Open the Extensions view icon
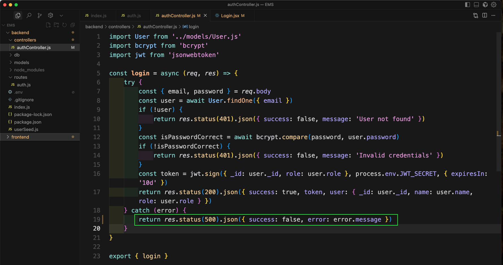The width and height of the screenshot is (503, 265). (51, 16)
